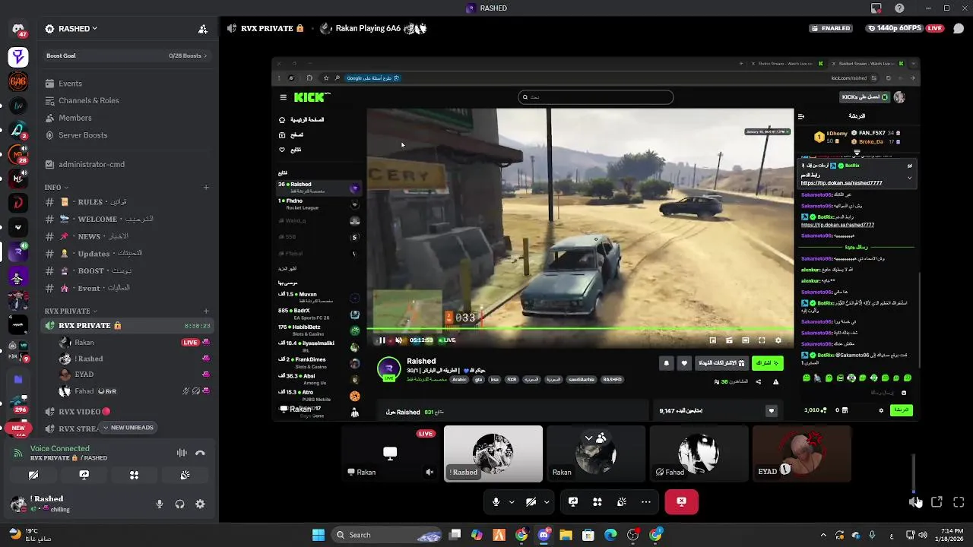
Task: Open microphone options arrow in call bar
Action: tap(512, 501)
